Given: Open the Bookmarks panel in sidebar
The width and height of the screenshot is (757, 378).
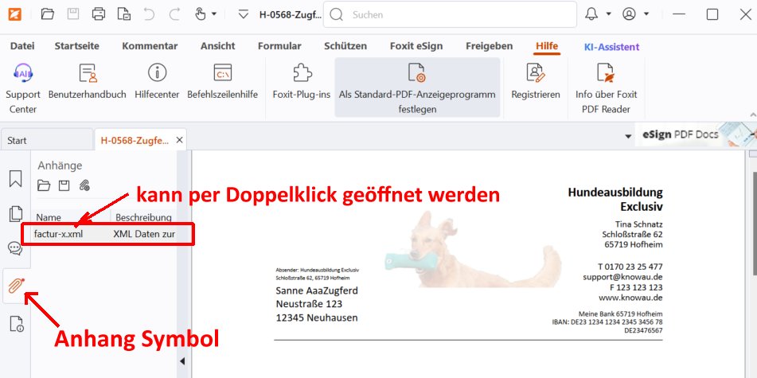Looking at the screenshot, I should (15, 178).
